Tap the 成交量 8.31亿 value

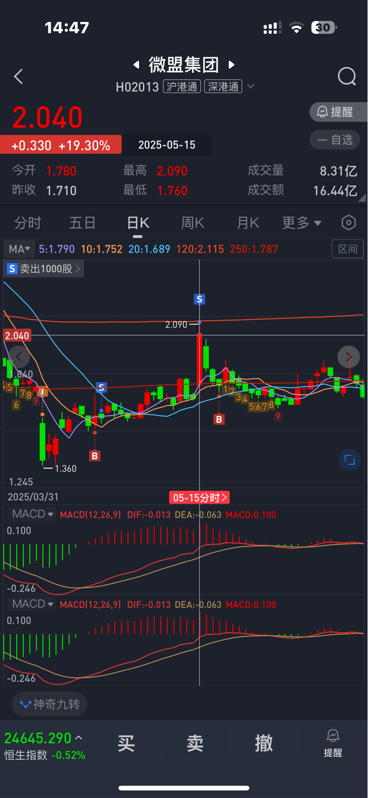[x=338, y=171]
